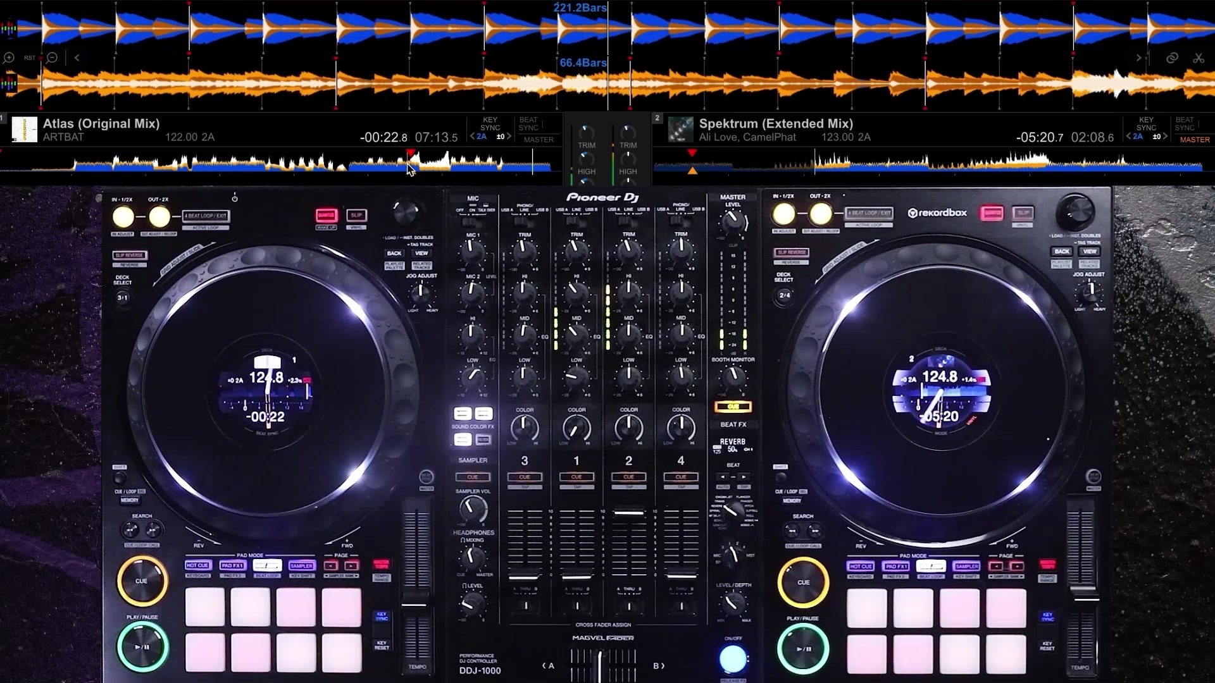The image size is (1215, 683).
Task: Switch left DECK SELECT 3/1 button
Action: click(x=123, y=297)
